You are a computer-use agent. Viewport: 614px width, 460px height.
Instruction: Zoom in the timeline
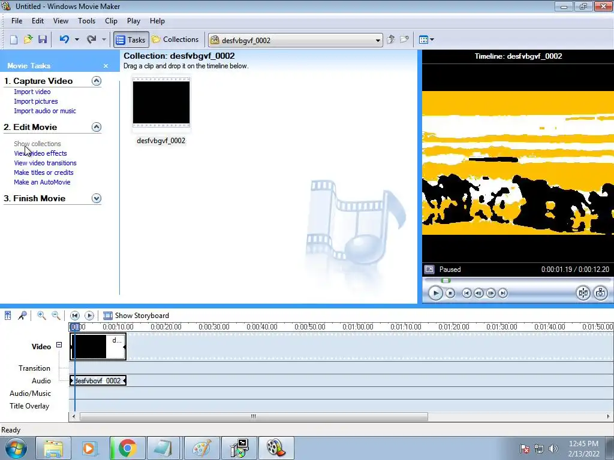41,315
